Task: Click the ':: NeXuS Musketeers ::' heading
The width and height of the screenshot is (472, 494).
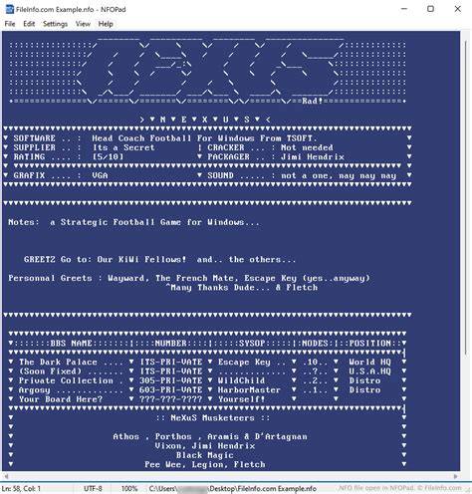Action: tap(212, 418)
